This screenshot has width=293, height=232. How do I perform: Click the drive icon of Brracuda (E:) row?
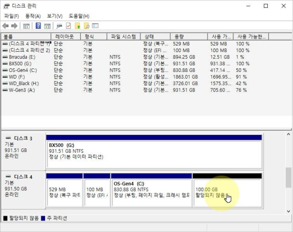pyautogui.click(x=5, y=57)
